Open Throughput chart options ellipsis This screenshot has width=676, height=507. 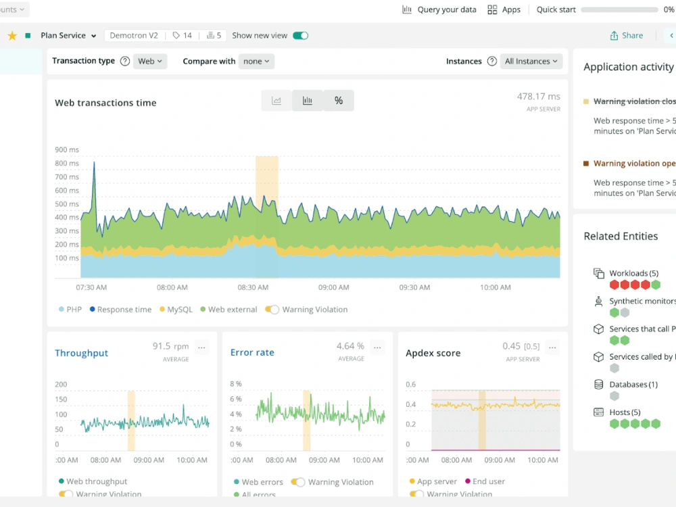click(x=201, y=347)
